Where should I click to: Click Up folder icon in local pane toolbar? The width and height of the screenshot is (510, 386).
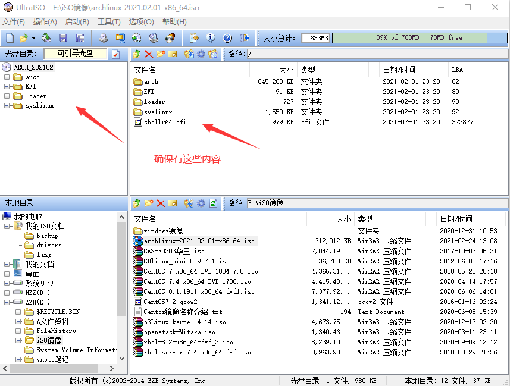coord(137,203)
